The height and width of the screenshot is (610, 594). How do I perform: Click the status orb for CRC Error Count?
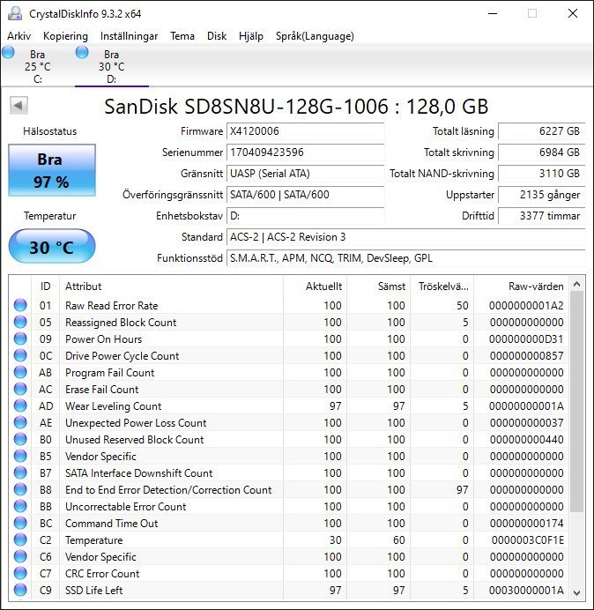click(20, 574)
